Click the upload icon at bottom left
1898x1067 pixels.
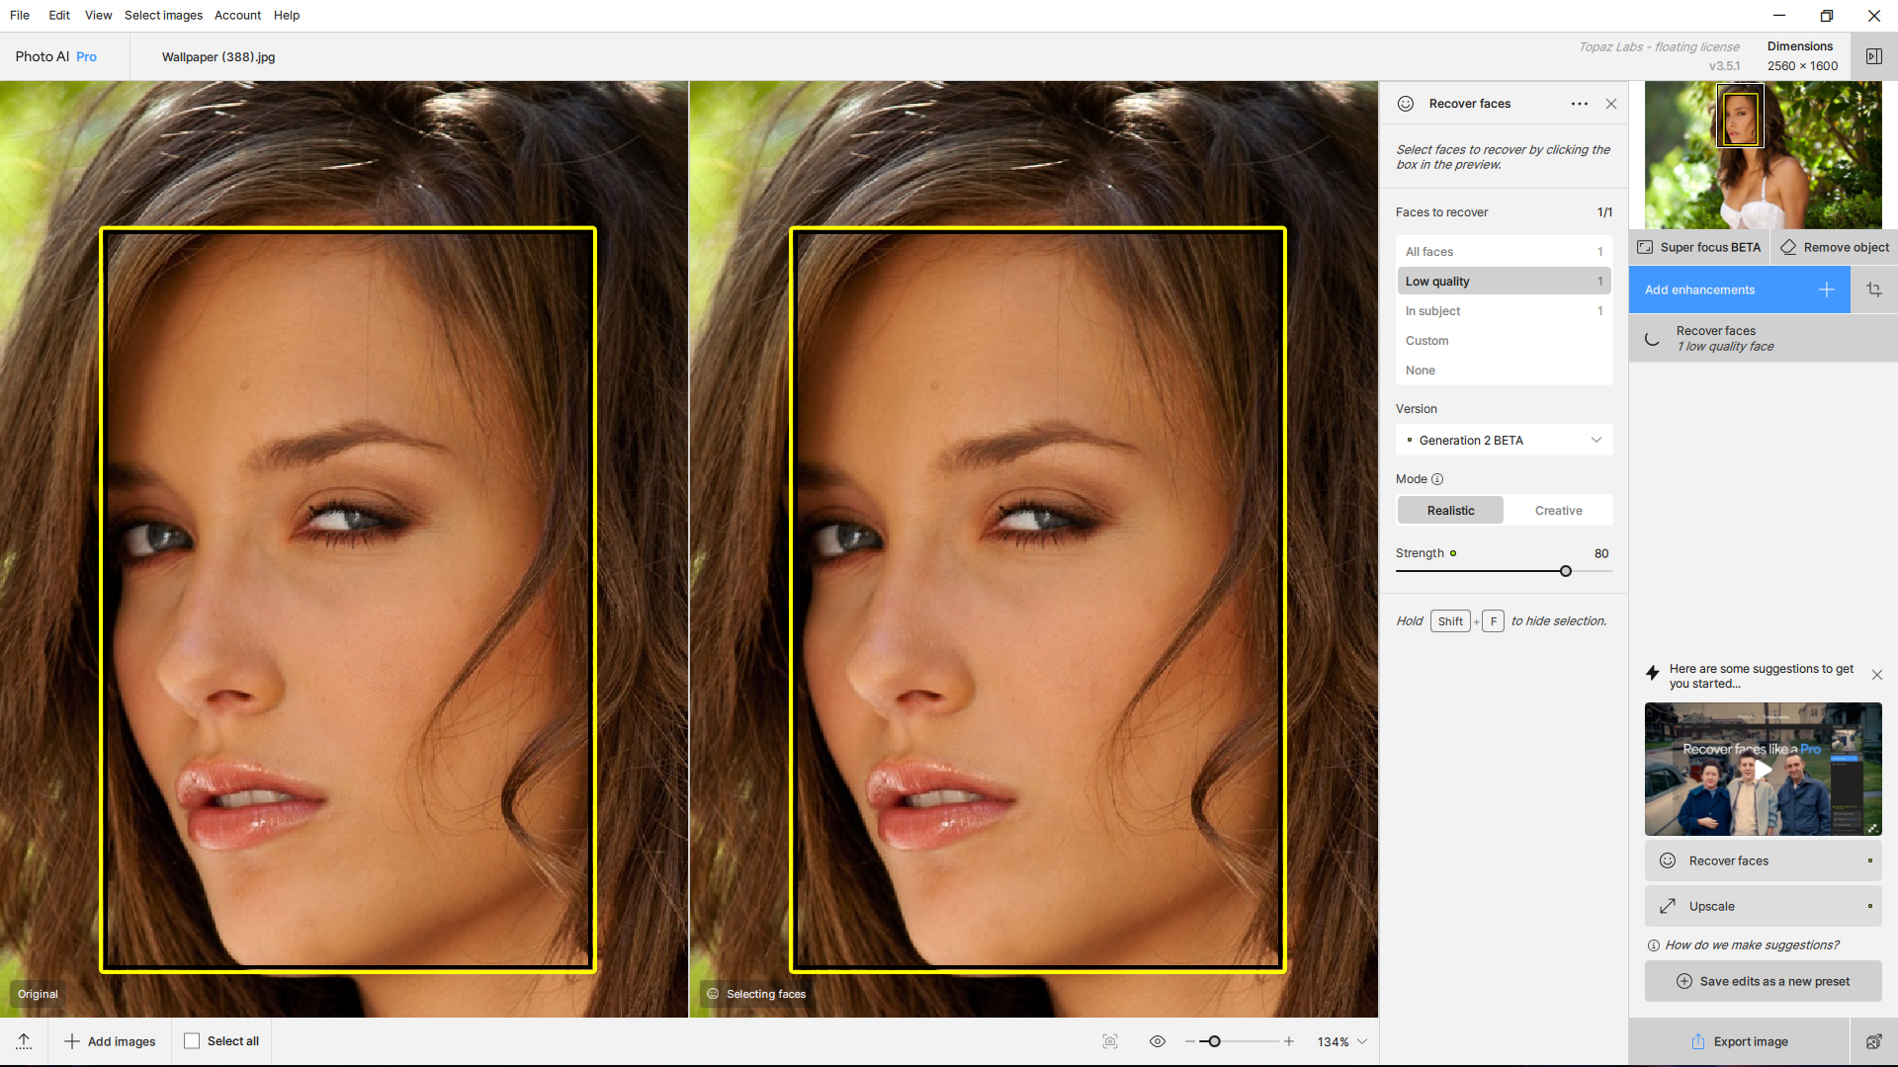[24, 1041]
